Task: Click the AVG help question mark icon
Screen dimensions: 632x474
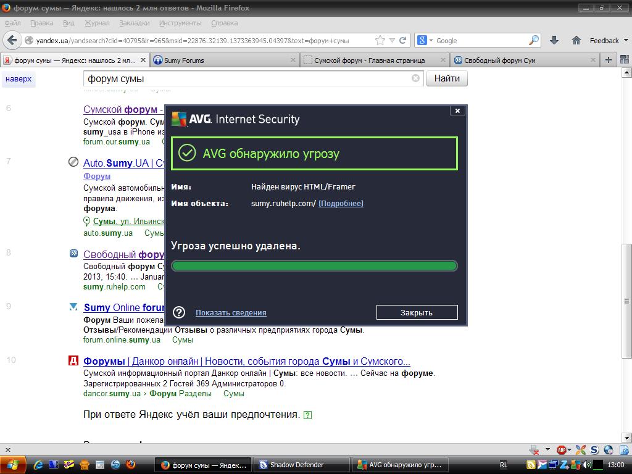Action: (x=179, y=312)
